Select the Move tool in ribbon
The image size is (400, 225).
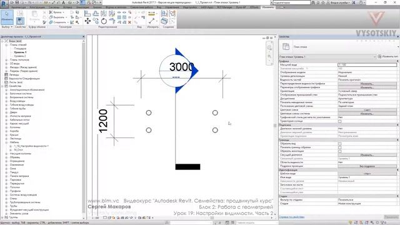(87, 21)
